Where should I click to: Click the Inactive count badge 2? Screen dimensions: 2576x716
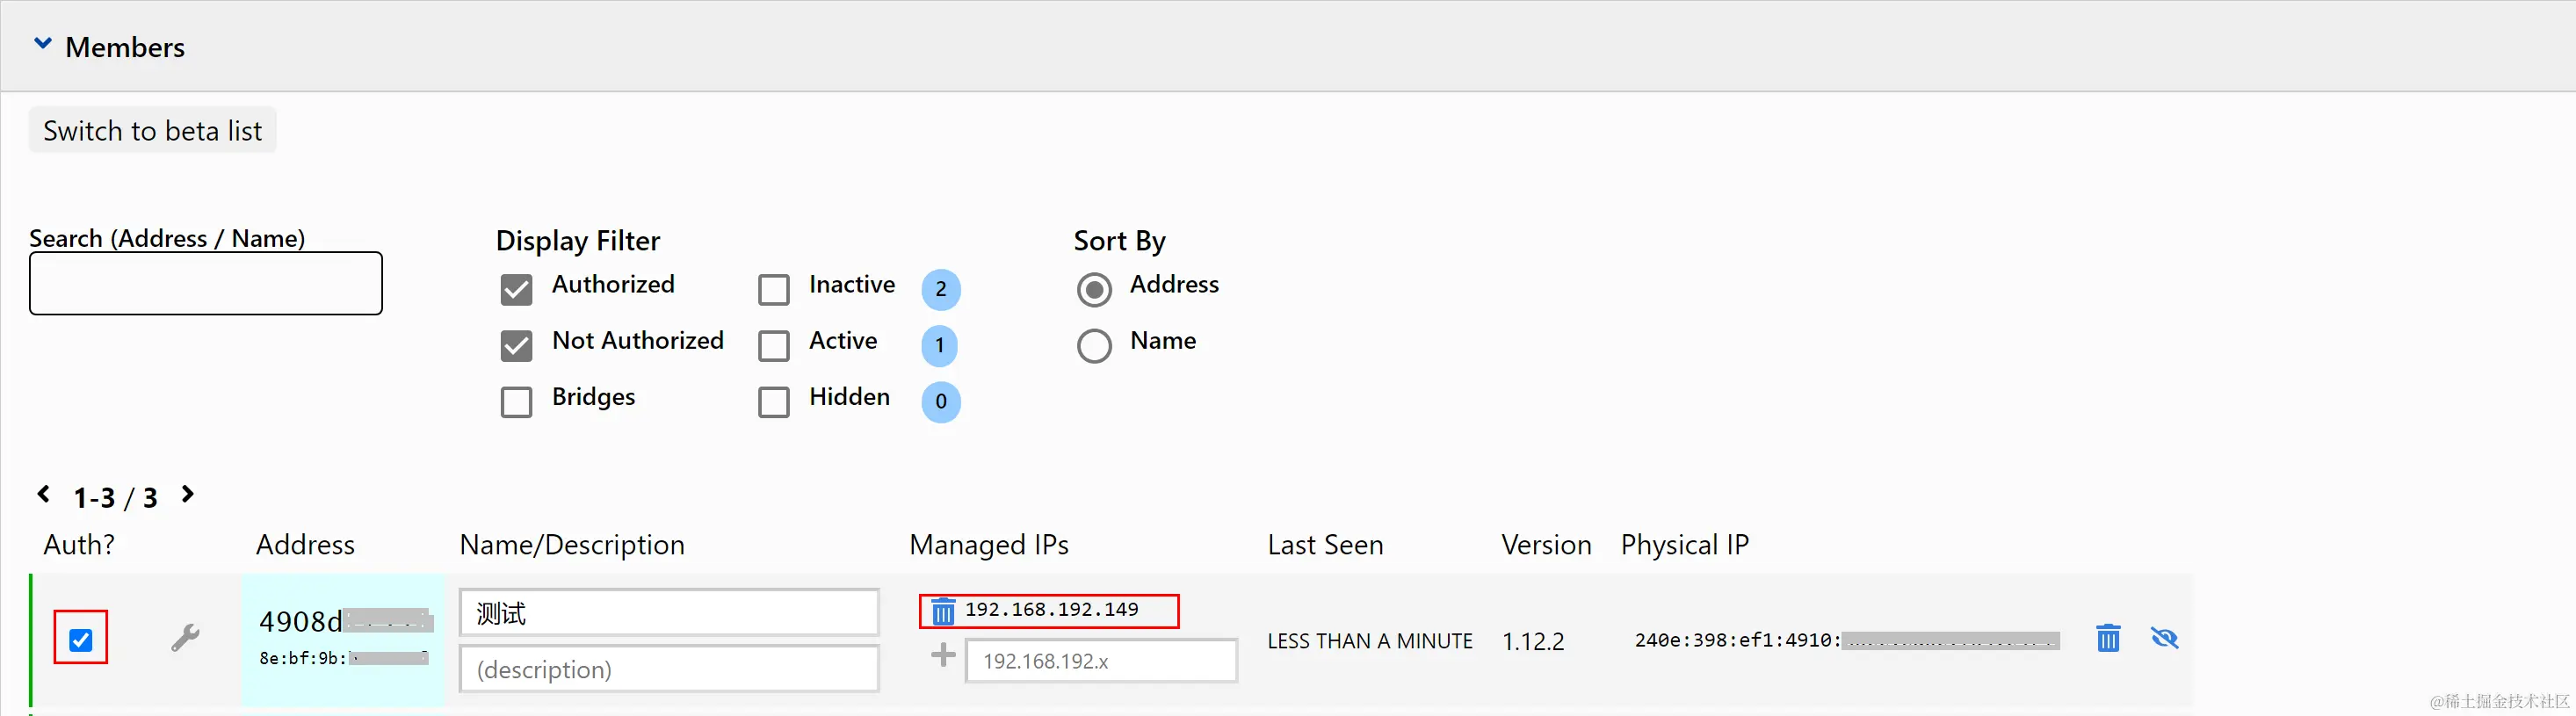pyautogui.click(x=940, y=290)
